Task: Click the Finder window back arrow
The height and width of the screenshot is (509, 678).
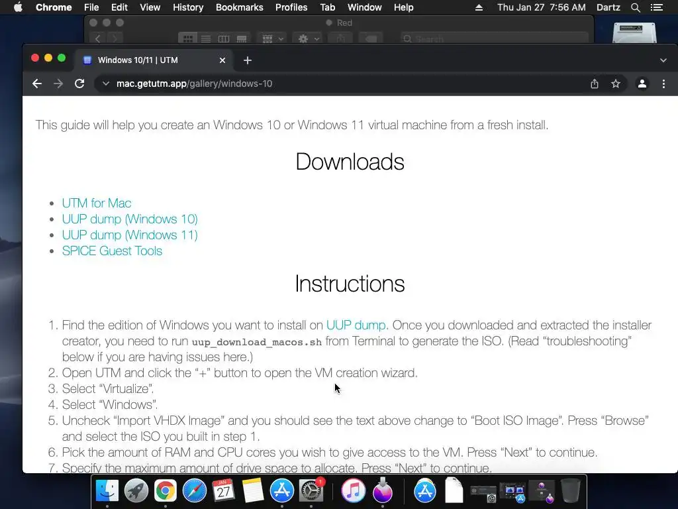Action: pyautogui.click(x=98, y=38)
